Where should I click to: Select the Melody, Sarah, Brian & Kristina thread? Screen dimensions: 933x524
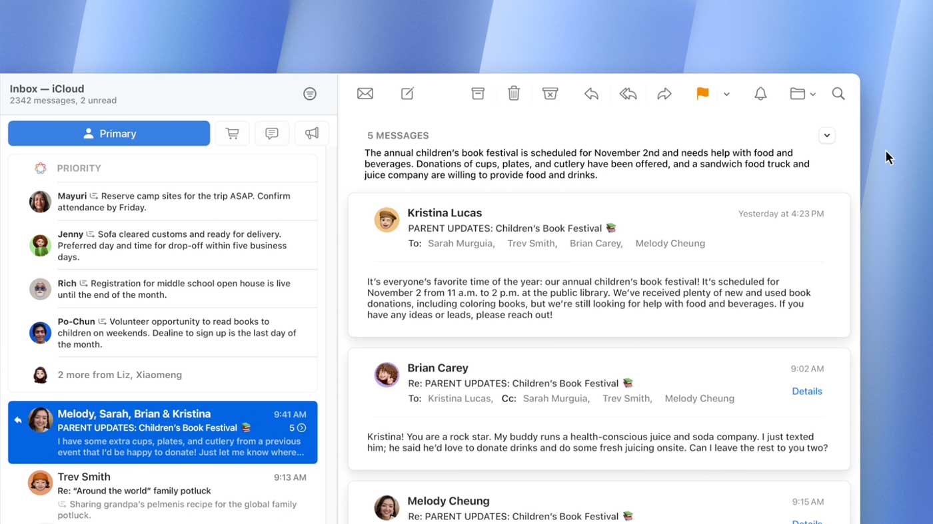click(163, 433)
